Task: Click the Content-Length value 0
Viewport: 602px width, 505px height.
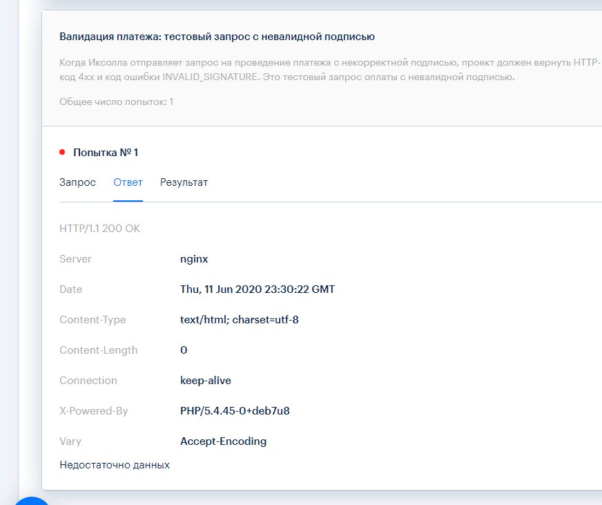Action: (x=184, y=350)
